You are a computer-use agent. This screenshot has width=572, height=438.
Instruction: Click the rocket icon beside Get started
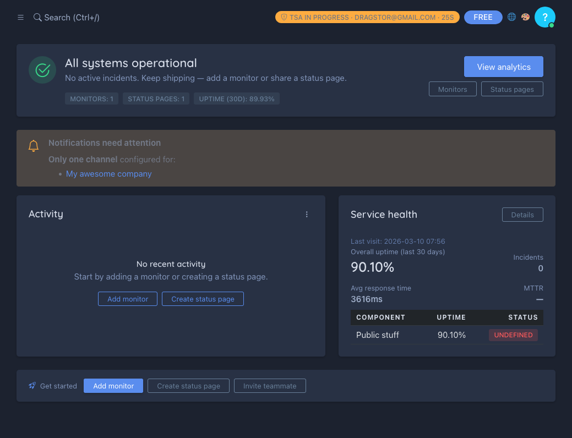32,386
